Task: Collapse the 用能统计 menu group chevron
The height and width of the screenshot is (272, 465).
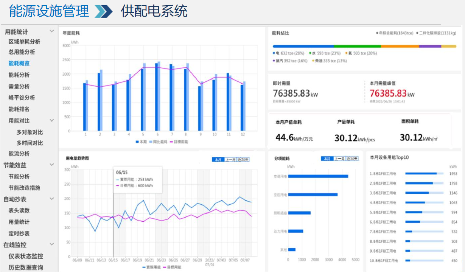Action: 52,31
